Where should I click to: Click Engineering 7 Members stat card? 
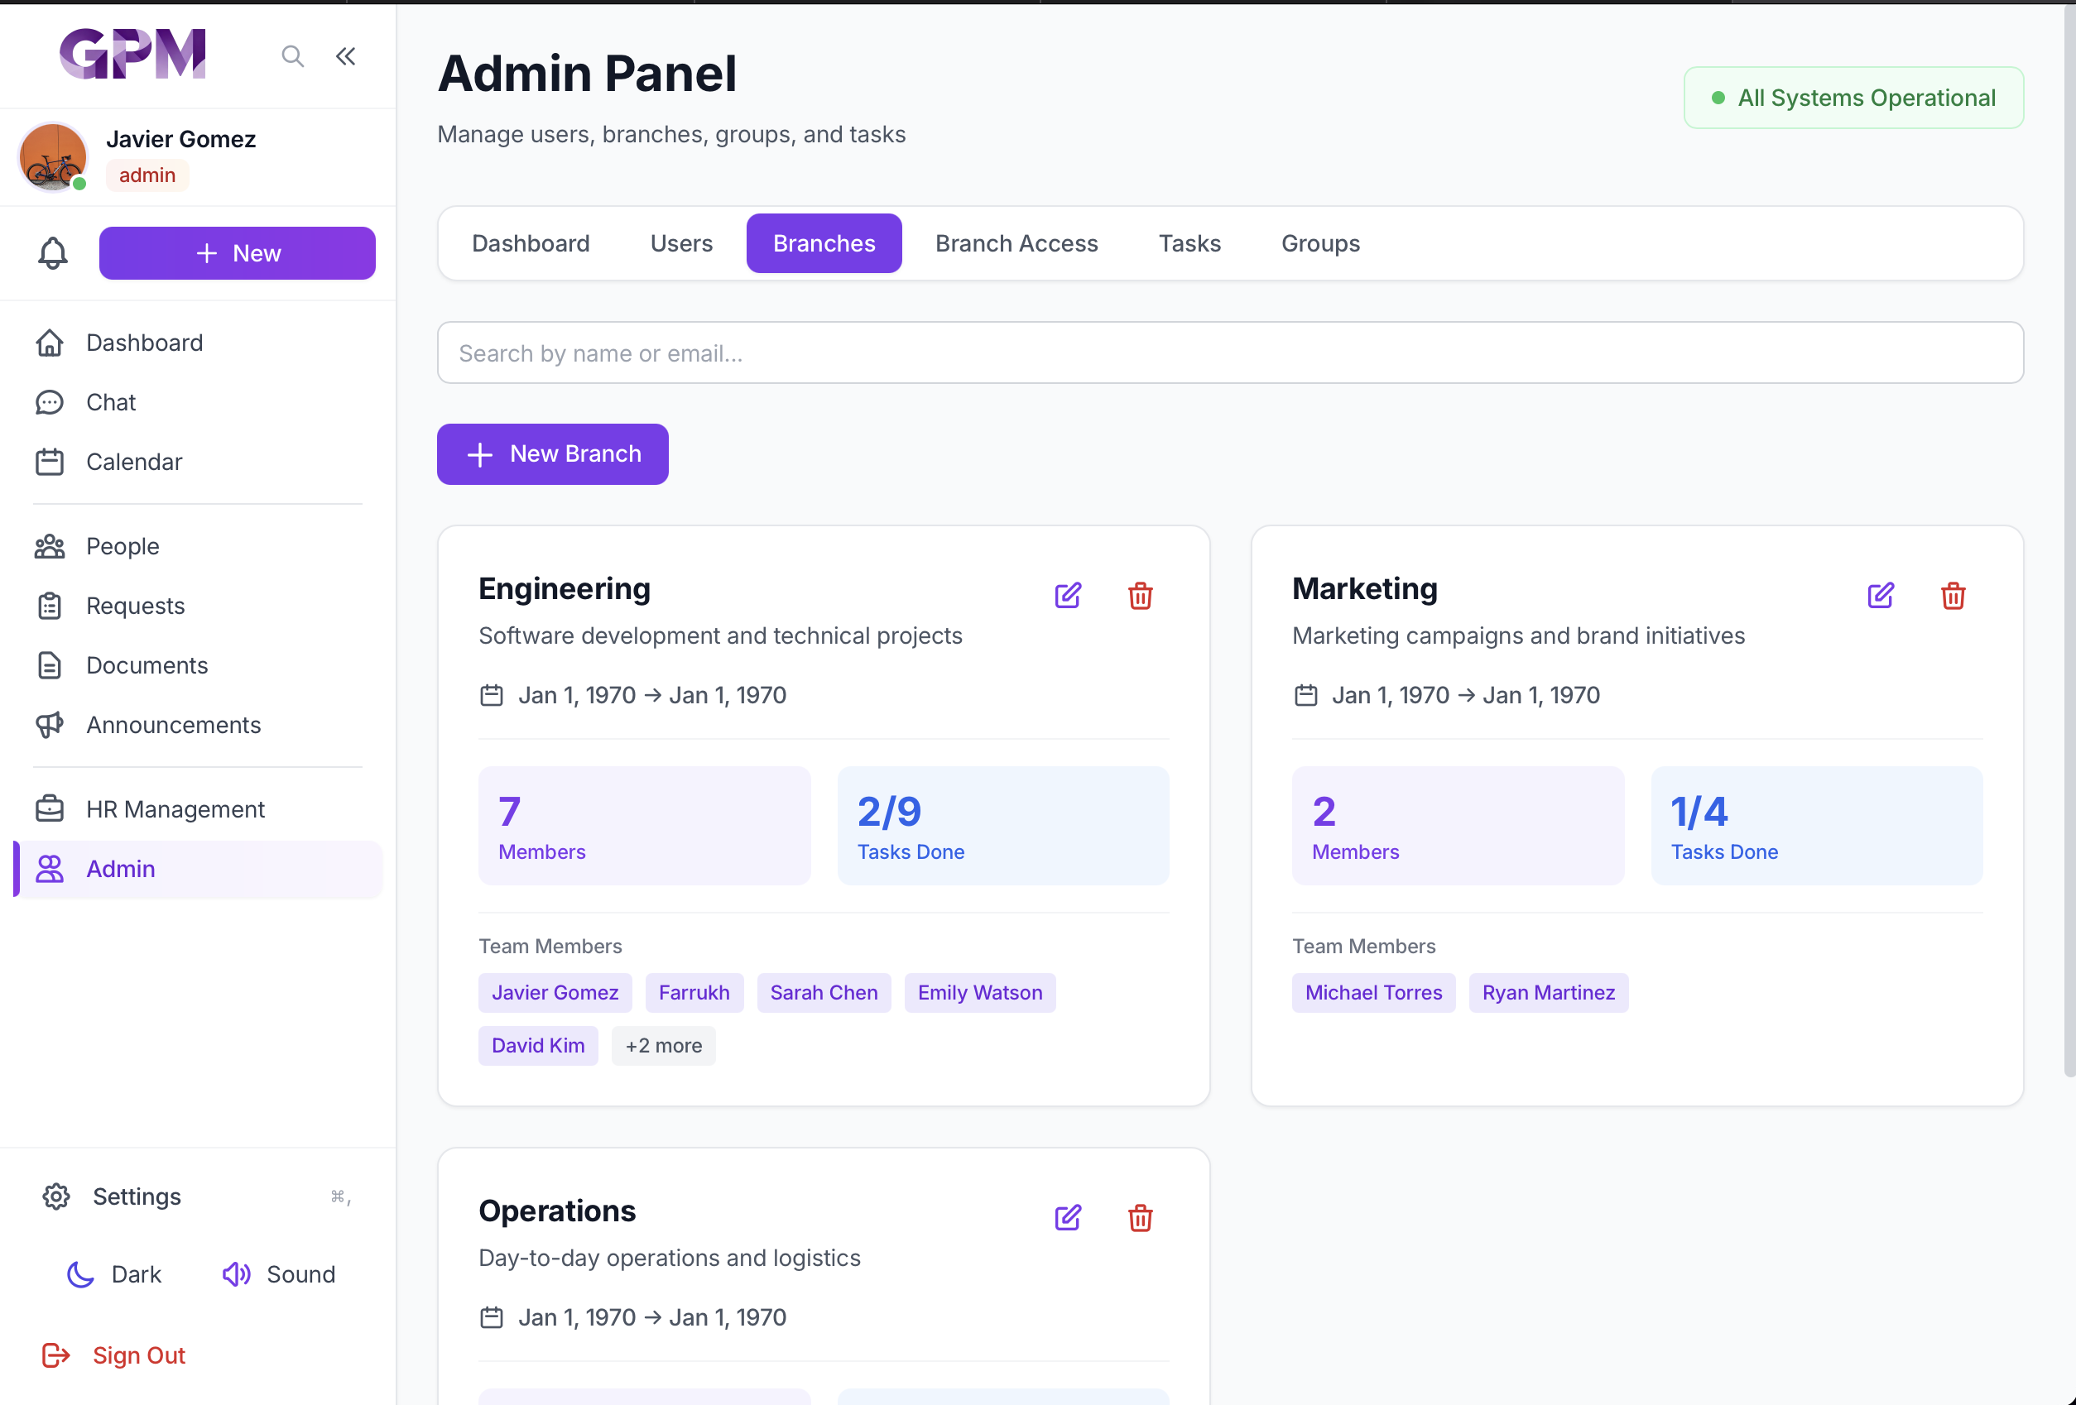[x=644, y=825]
